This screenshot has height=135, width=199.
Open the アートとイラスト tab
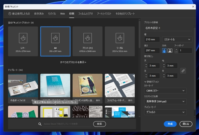pos(104,14)
